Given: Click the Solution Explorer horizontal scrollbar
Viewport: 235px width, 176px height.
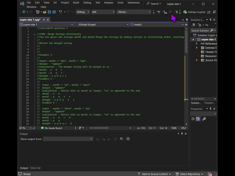Looking at the screenshot, I should (x=199, y=99).
